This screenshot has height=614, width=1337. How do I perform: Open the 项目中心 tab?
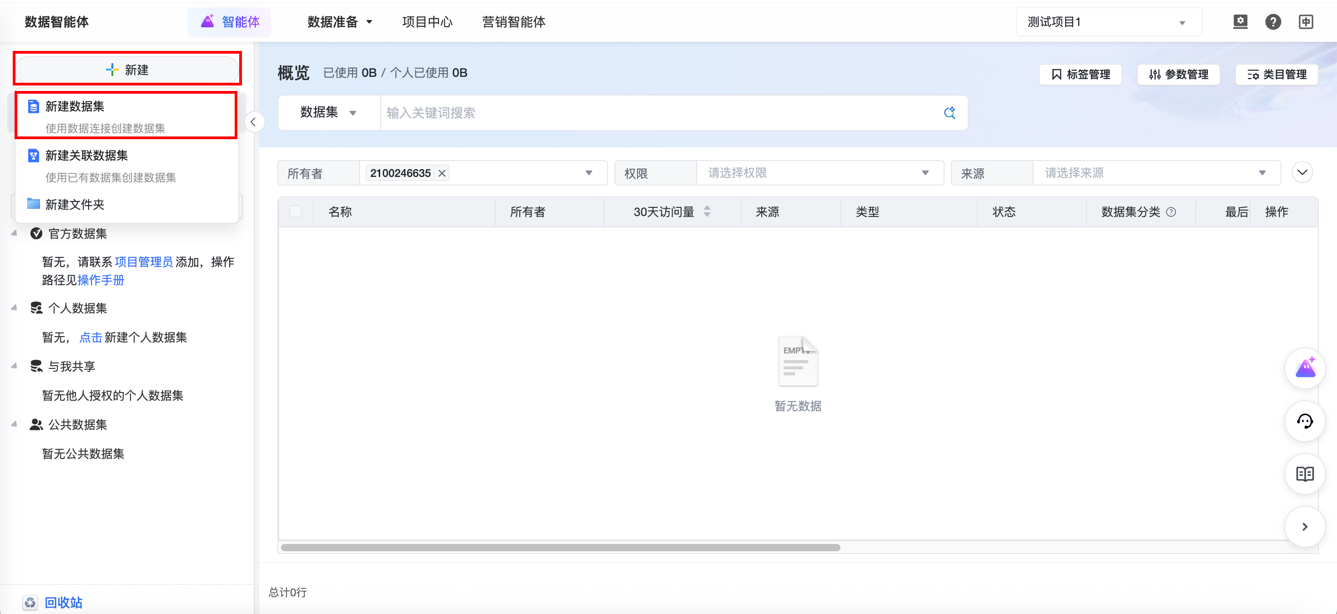427,22
